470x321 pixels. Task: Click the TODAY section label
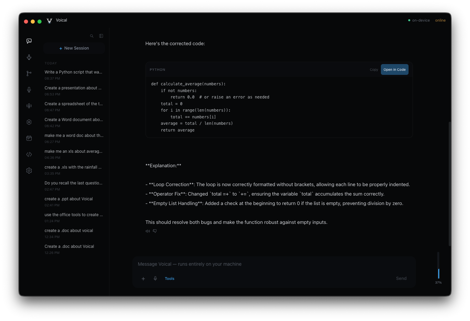[51, 63]
